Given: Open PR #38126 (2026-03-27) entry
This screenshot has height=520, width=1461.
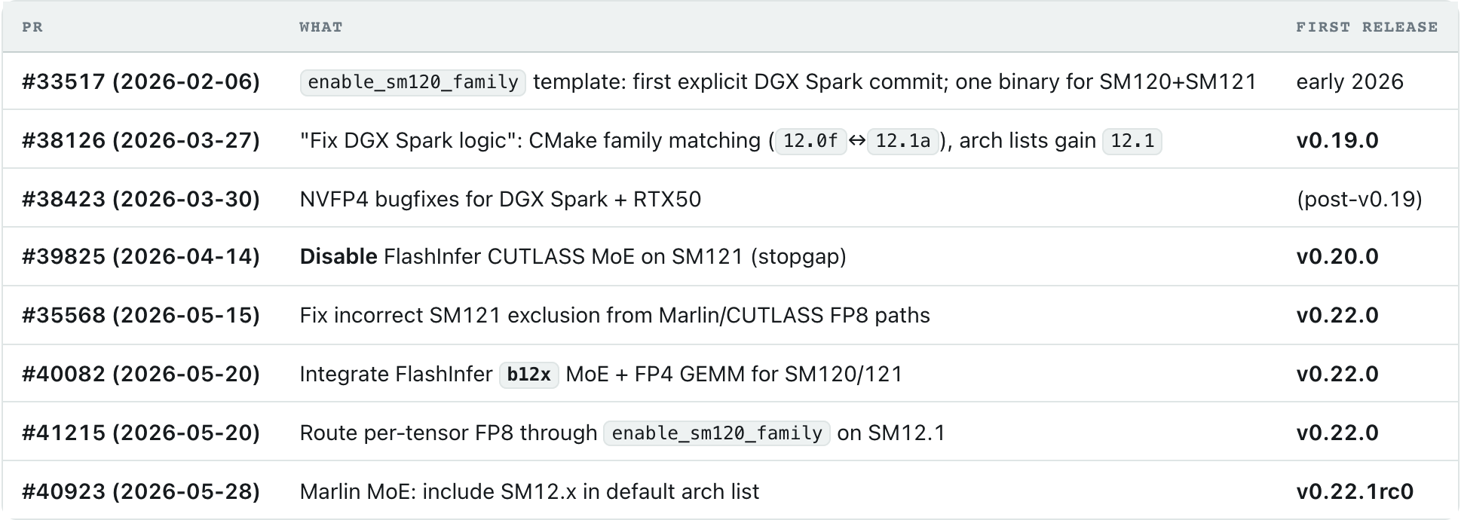Looking at the screenshot, I should point(141,140).
